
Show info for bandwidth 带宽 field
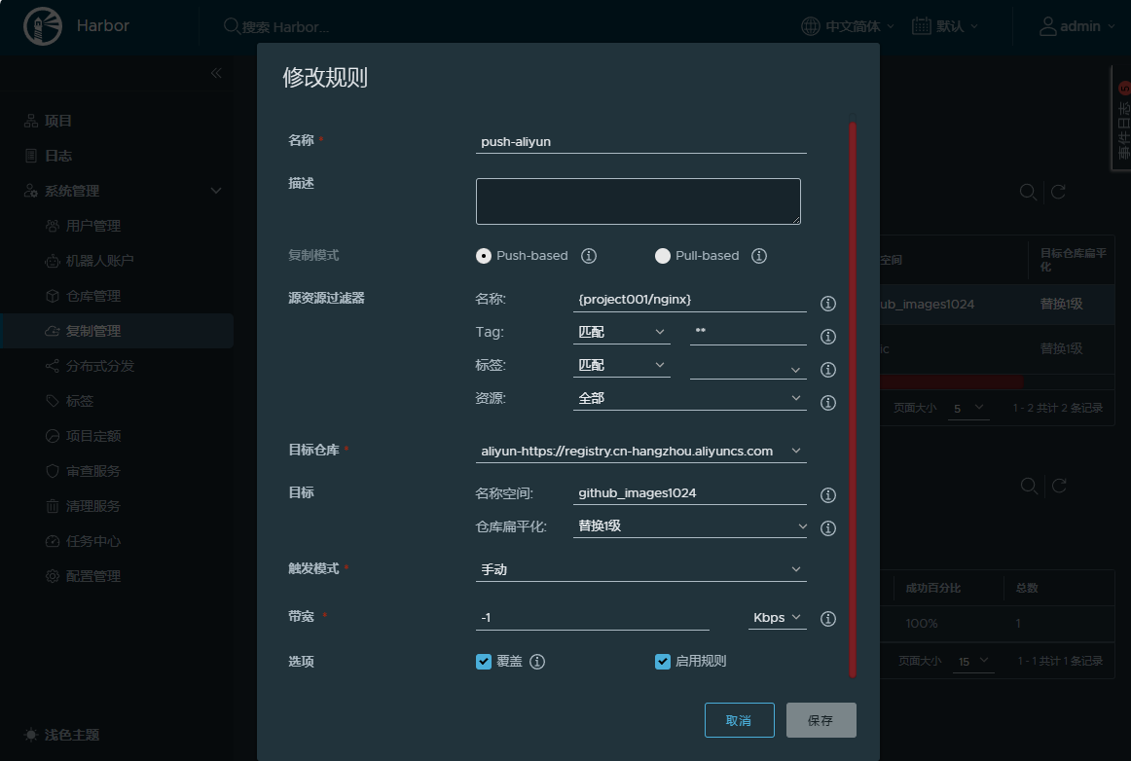point(828,618)
